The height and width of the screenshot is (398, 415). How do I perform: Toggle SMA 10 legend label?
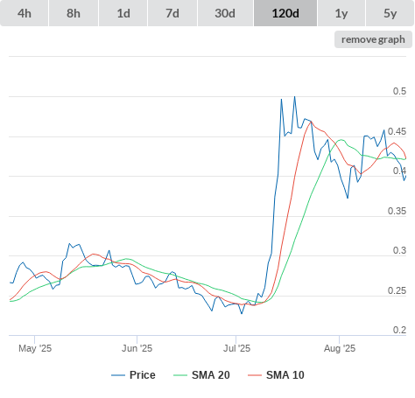285,375
